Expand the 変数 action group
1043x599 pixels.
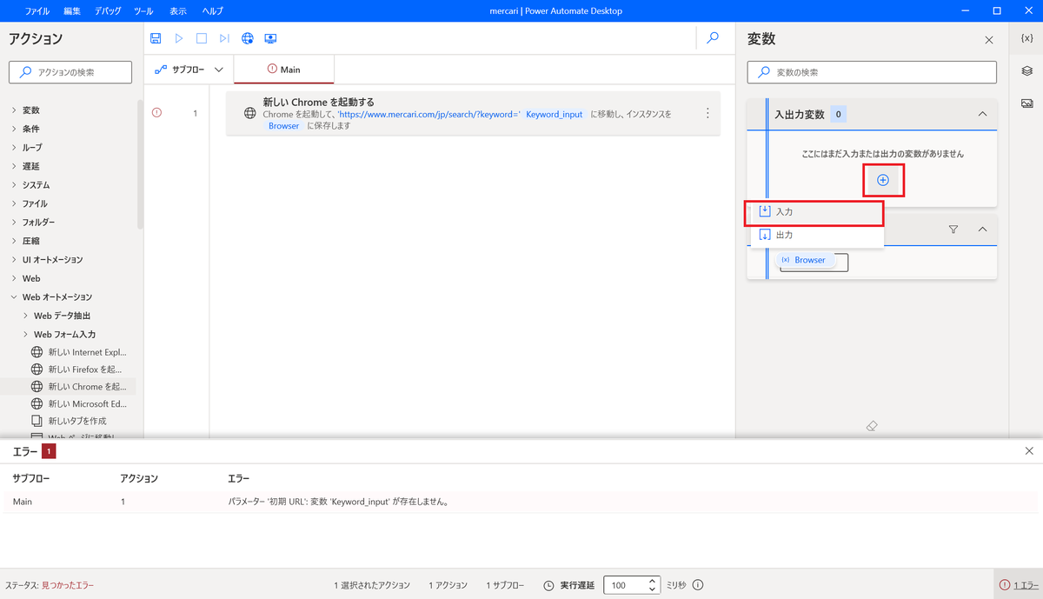pos(14,110)
